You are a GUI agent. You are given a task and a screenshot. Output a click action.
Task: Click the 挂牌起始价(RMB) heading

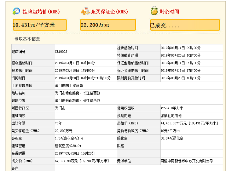(x=41, y=12)
